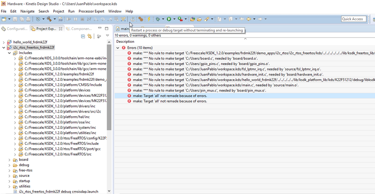The width and height of the screenshot is (375, 194).
Task: Click the Print icon
Action: point(28,19)
